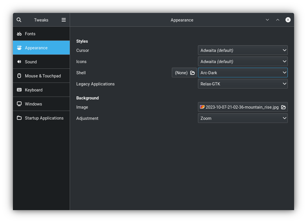
Task: Open the hamburger menu next to Tweaks
Action: (x=64, y=20)
